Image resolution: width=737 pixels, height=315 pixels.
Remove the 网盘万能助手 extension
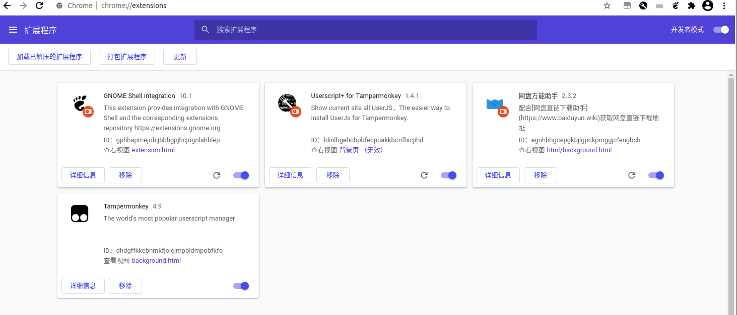click(541, 175)
